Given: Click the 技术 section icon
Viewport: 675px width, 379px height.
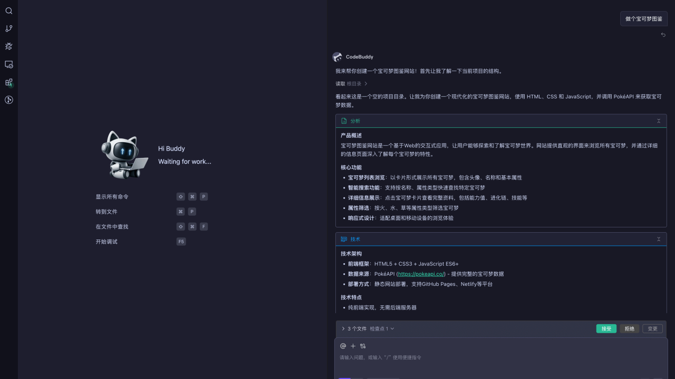Looking at the screenshot, I should tap(344, 239).
